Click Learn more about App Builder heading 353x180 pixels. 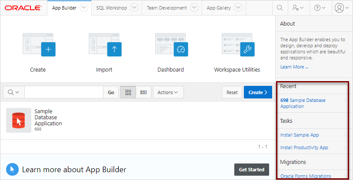(x=74, y=170)
